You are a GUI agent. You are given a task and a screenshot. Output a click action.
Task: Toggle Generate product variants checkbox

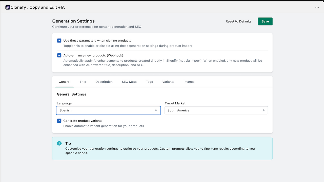click(x=59, y=121)
